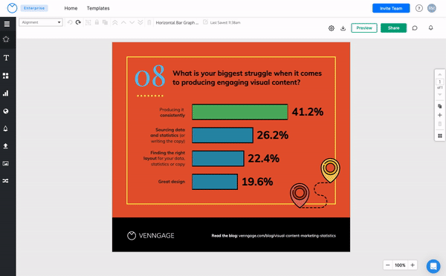Viewport: 446px width, 276px height.
Task: Open the comments speech bubble icon
Action: tap(415, 28)
